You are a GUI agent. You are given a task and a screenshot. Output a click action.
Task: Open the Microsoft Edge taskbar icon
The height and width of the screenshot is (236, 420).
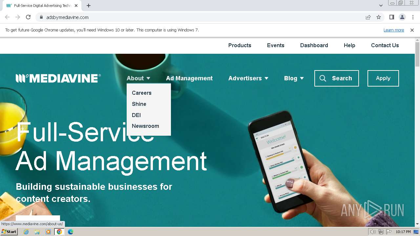(x=70, y=232)
